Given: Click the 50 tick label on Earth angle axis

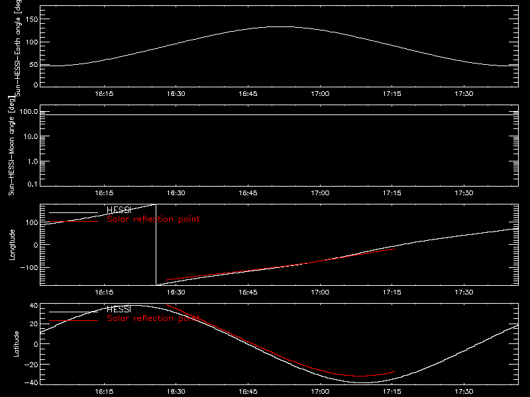Looking at the screenshot, I should coord(34,65).
